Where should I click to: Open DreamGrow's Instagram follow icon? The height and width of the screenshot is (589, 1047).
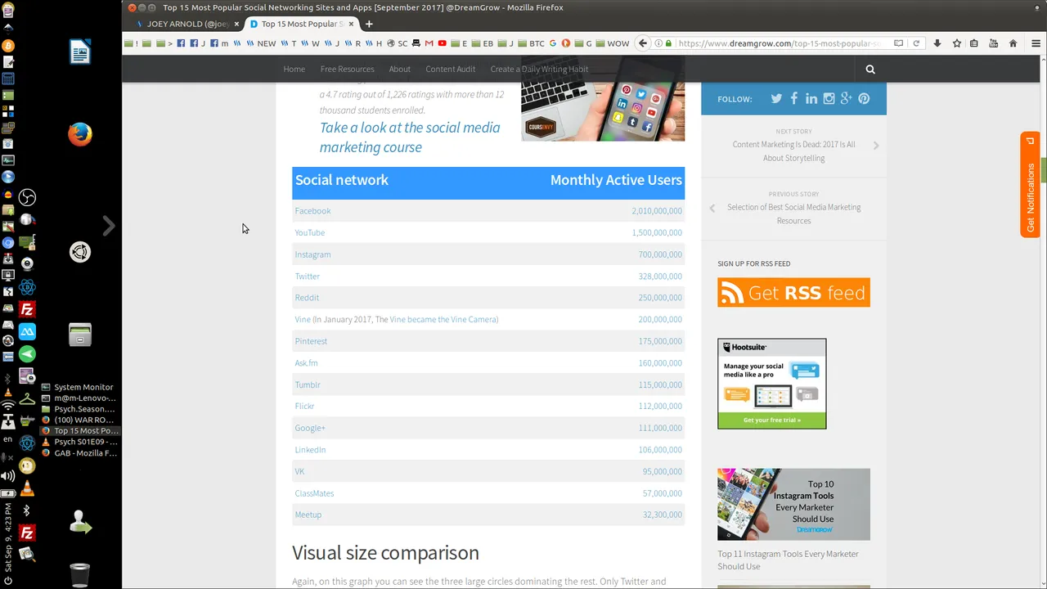[x=829, y=98]
